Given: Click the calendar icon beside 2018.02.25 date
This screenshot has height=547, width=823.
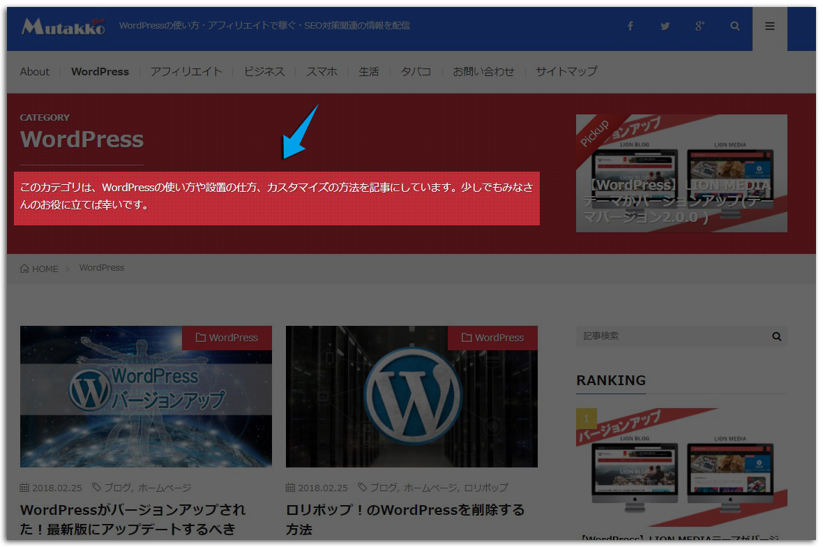Looking at the screenshot, I should 25,487.
